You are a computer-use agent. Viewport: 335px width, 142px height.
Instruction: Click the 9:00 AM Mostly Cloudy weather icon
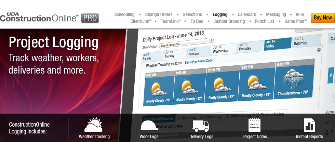pyautogui.click(x=189, y=87)
